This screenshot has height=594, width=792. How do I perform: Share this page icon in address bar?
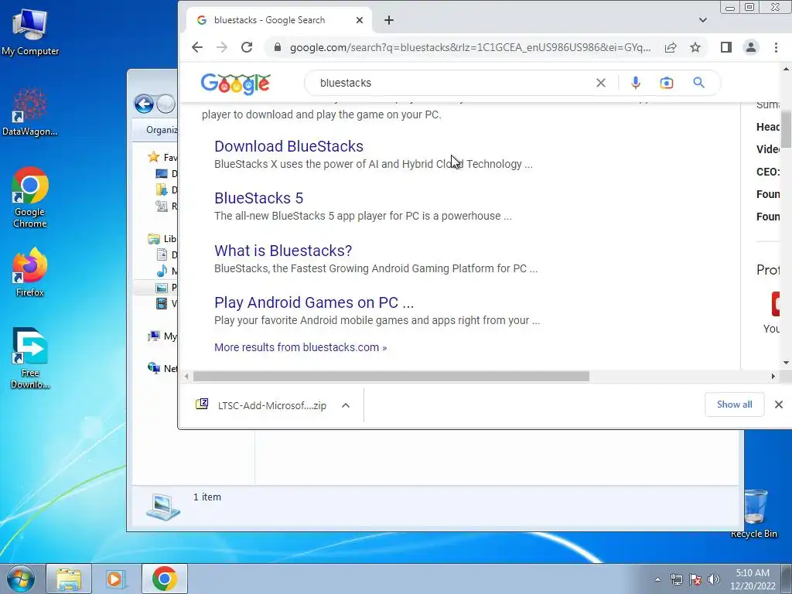pos(671,47)
